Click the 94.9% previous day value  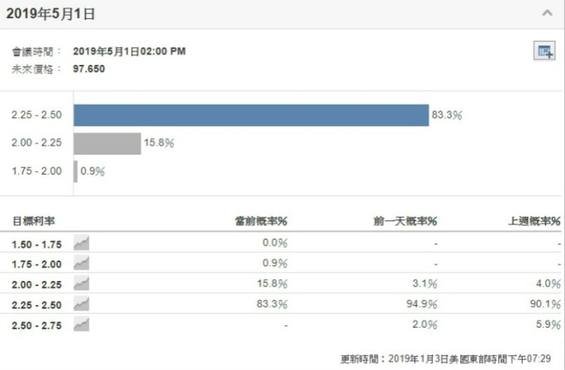[421, 304]
